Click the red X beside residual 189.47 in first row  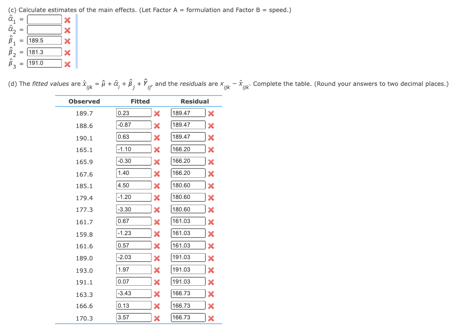coord(211,113)
